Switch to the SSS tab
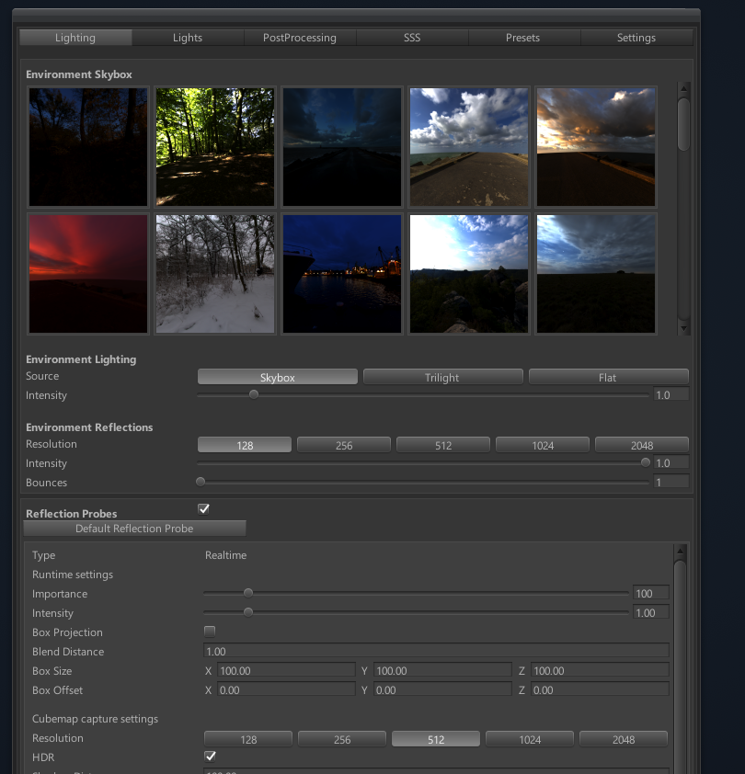Image resolution: width=745 pixels, height=774 pixels. coord(412,38)
